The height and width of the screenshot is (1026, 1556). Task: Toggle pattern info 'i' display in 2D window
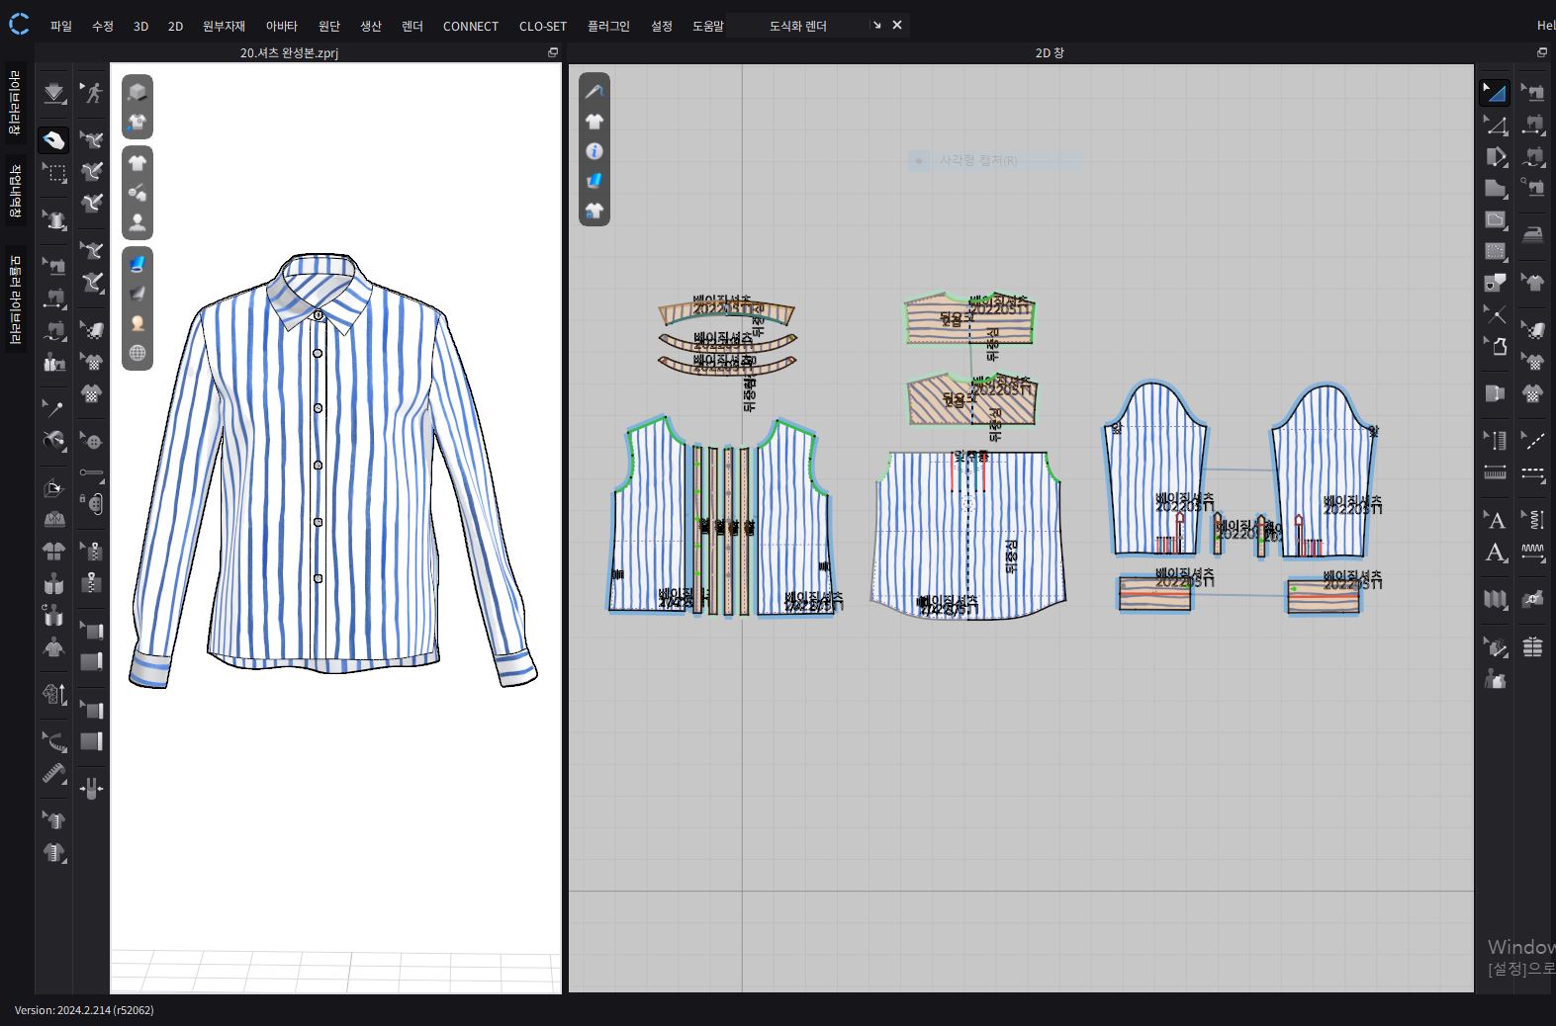click(x=595, y=151)
